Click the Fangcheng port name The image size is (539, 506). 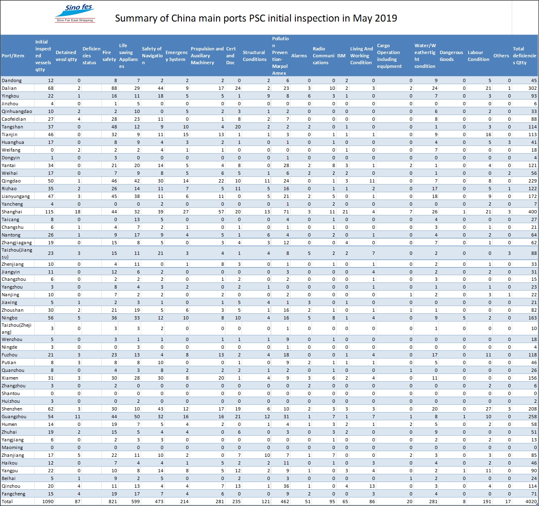pos(13,494)
